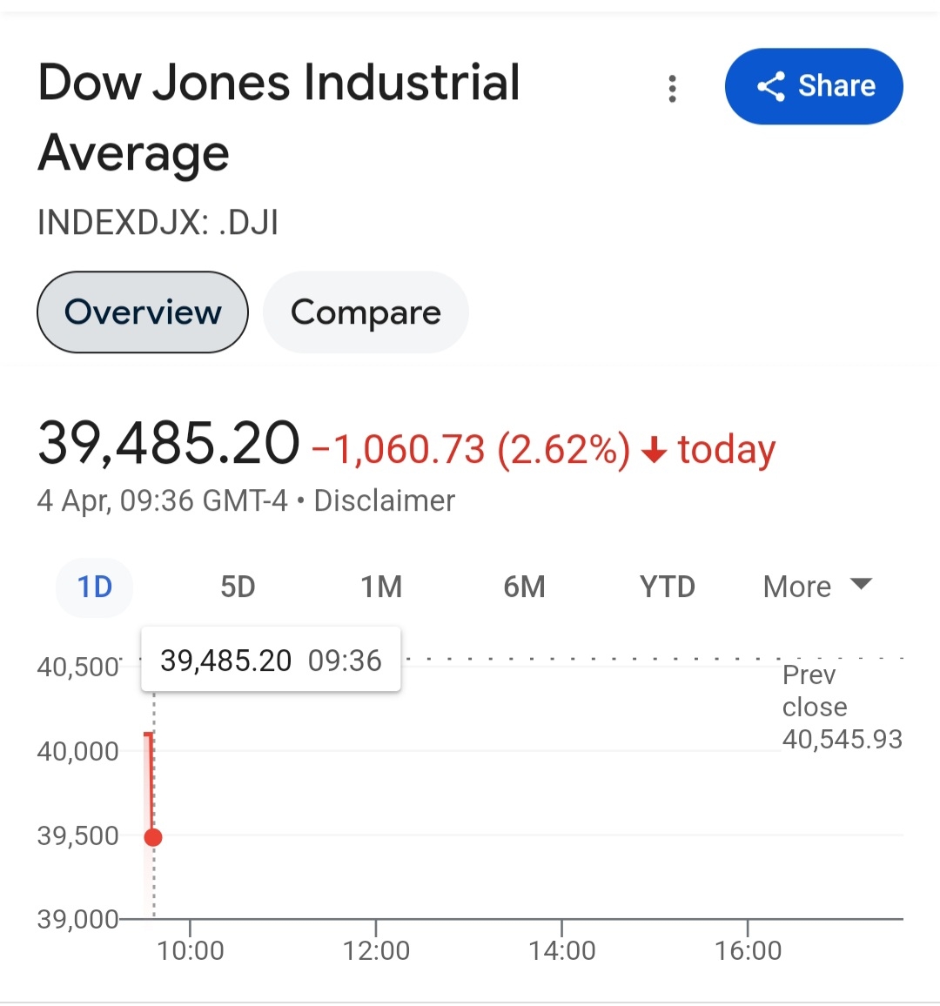This screenshot has width=940, height=1006.
Task: Show the 1M chart range
Action: point(381,587)
